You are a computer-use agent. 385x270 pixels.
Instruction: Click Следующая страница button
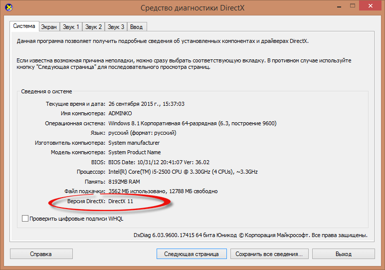pos(192,254)
